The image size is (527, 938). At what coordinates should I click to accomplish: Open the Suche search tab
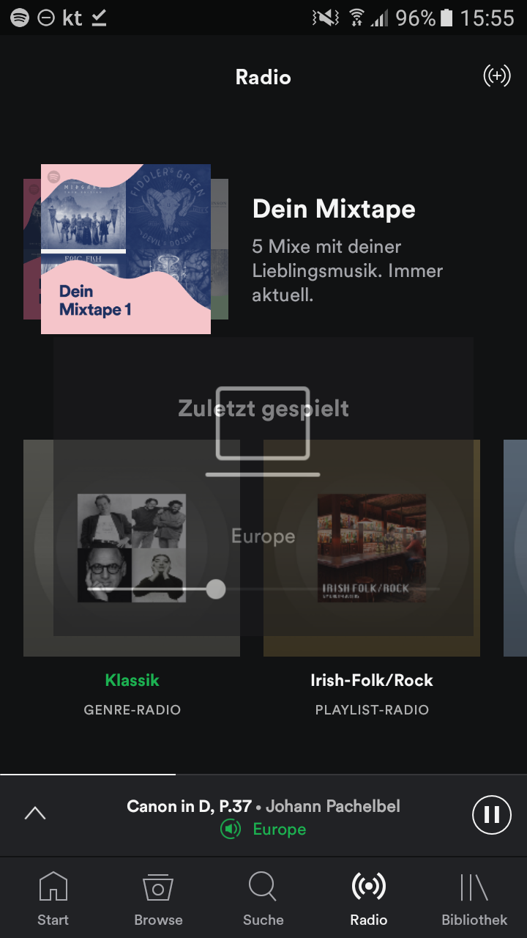263,899
